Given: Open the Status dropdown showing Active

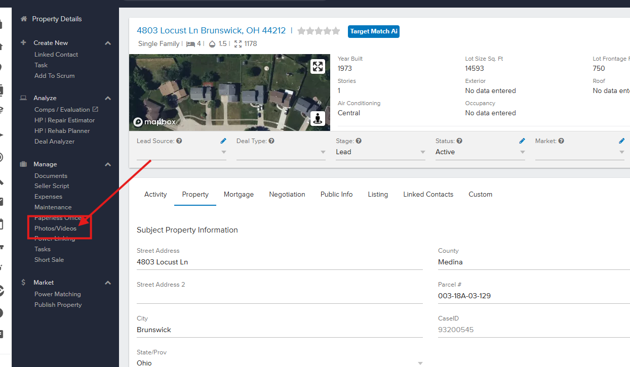Looking at the screenshot, I should click(x=479, y=152).
